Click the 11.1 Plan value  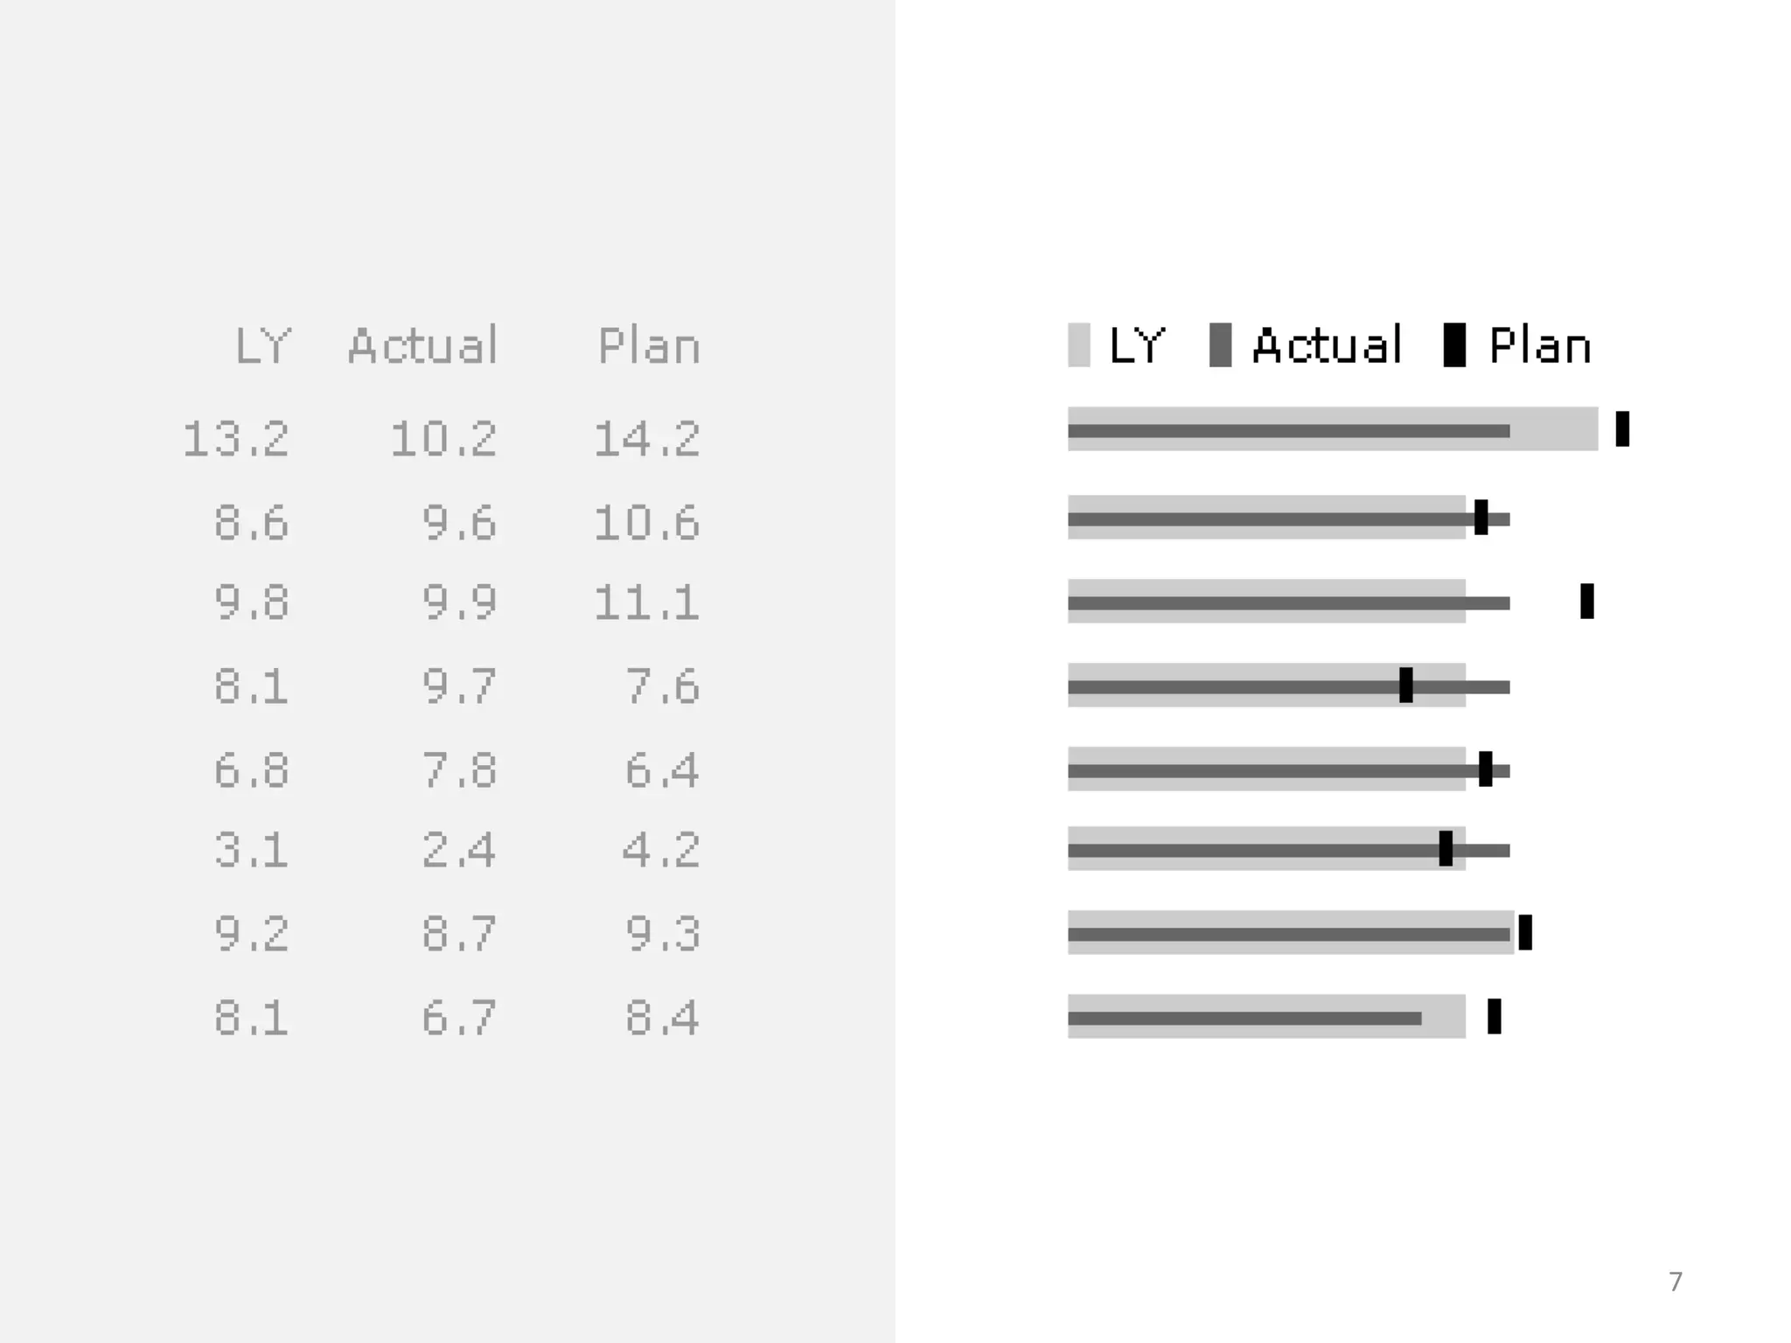pos(647,603)
